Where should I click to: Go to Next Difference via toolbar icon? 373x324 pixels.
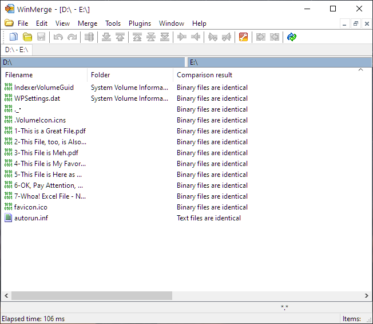[106, 37]
